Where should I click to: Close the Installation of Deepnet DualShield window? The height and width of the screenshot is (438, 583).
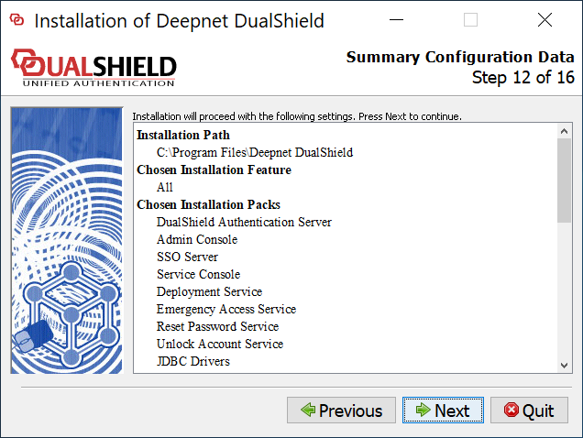(544, 20)
